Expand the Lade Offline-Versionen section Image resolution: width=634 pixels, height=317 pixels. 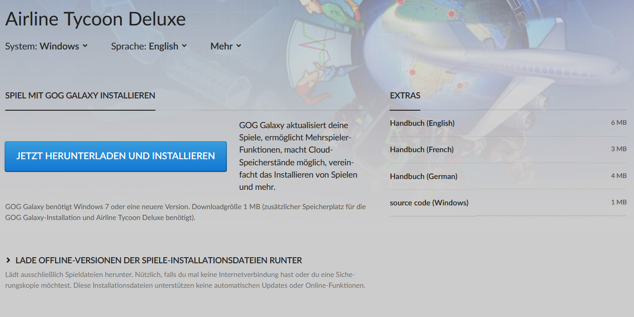pyautogui.click(x=154, y=260)
